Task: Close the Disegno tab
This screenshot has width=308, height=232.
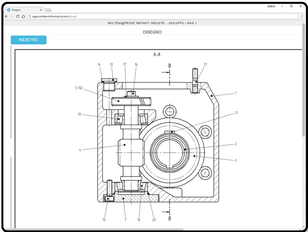Action: coord(41,10)
